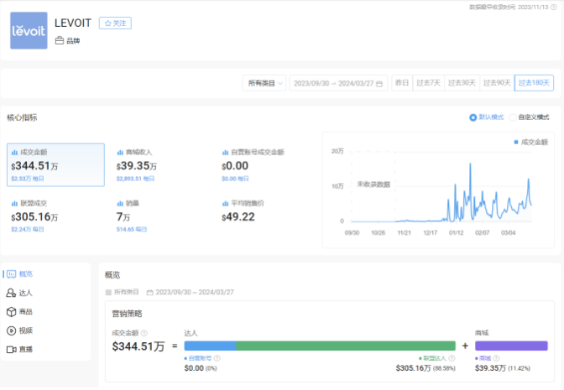
Task: Toggle the 成交金额 chart legend marker
Action: (516, 143)
